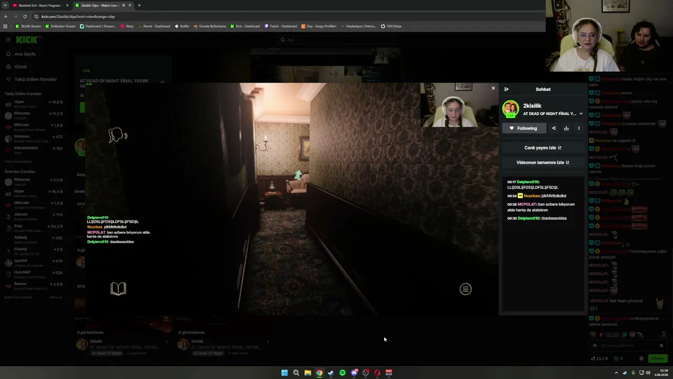Open the clip's three-dot options menu
This screenshot has height=379, width=673.
(x=579, y=128)
